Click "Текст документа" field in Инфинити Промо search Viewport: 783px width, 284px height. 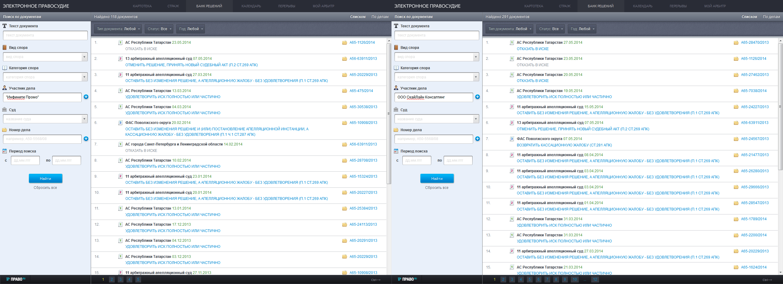pyautogui.click(x=45, y=35)
